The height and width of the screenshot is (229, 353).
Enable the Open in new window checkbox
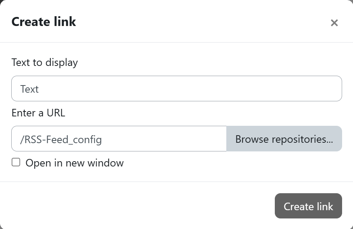16,162
